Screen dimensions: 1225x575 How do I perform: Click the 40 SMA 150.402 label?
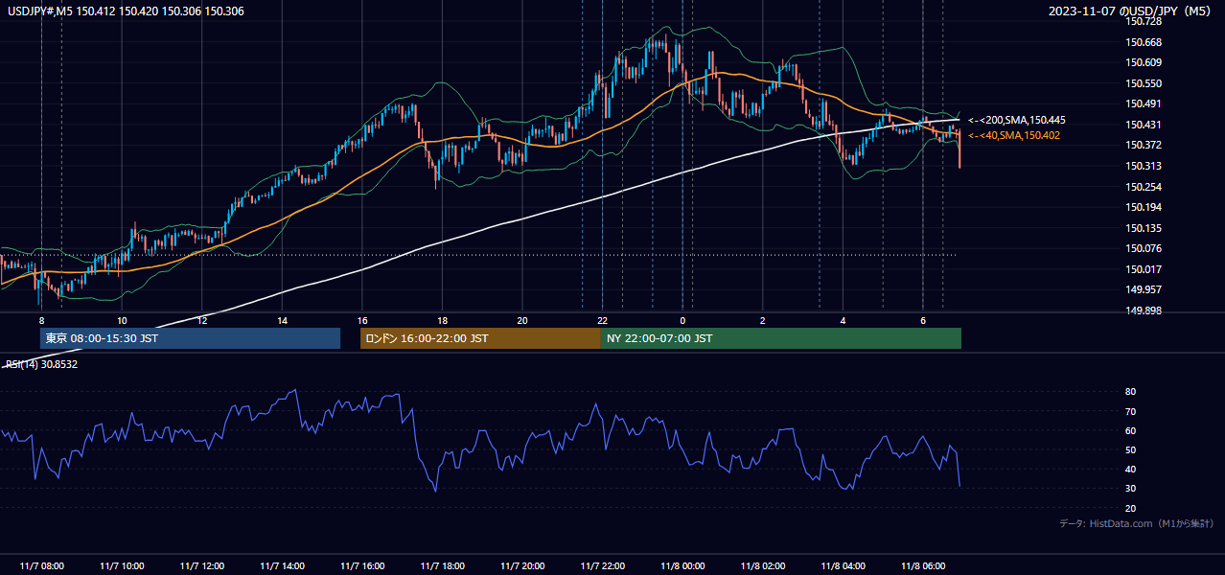(x=1013, y=136)
